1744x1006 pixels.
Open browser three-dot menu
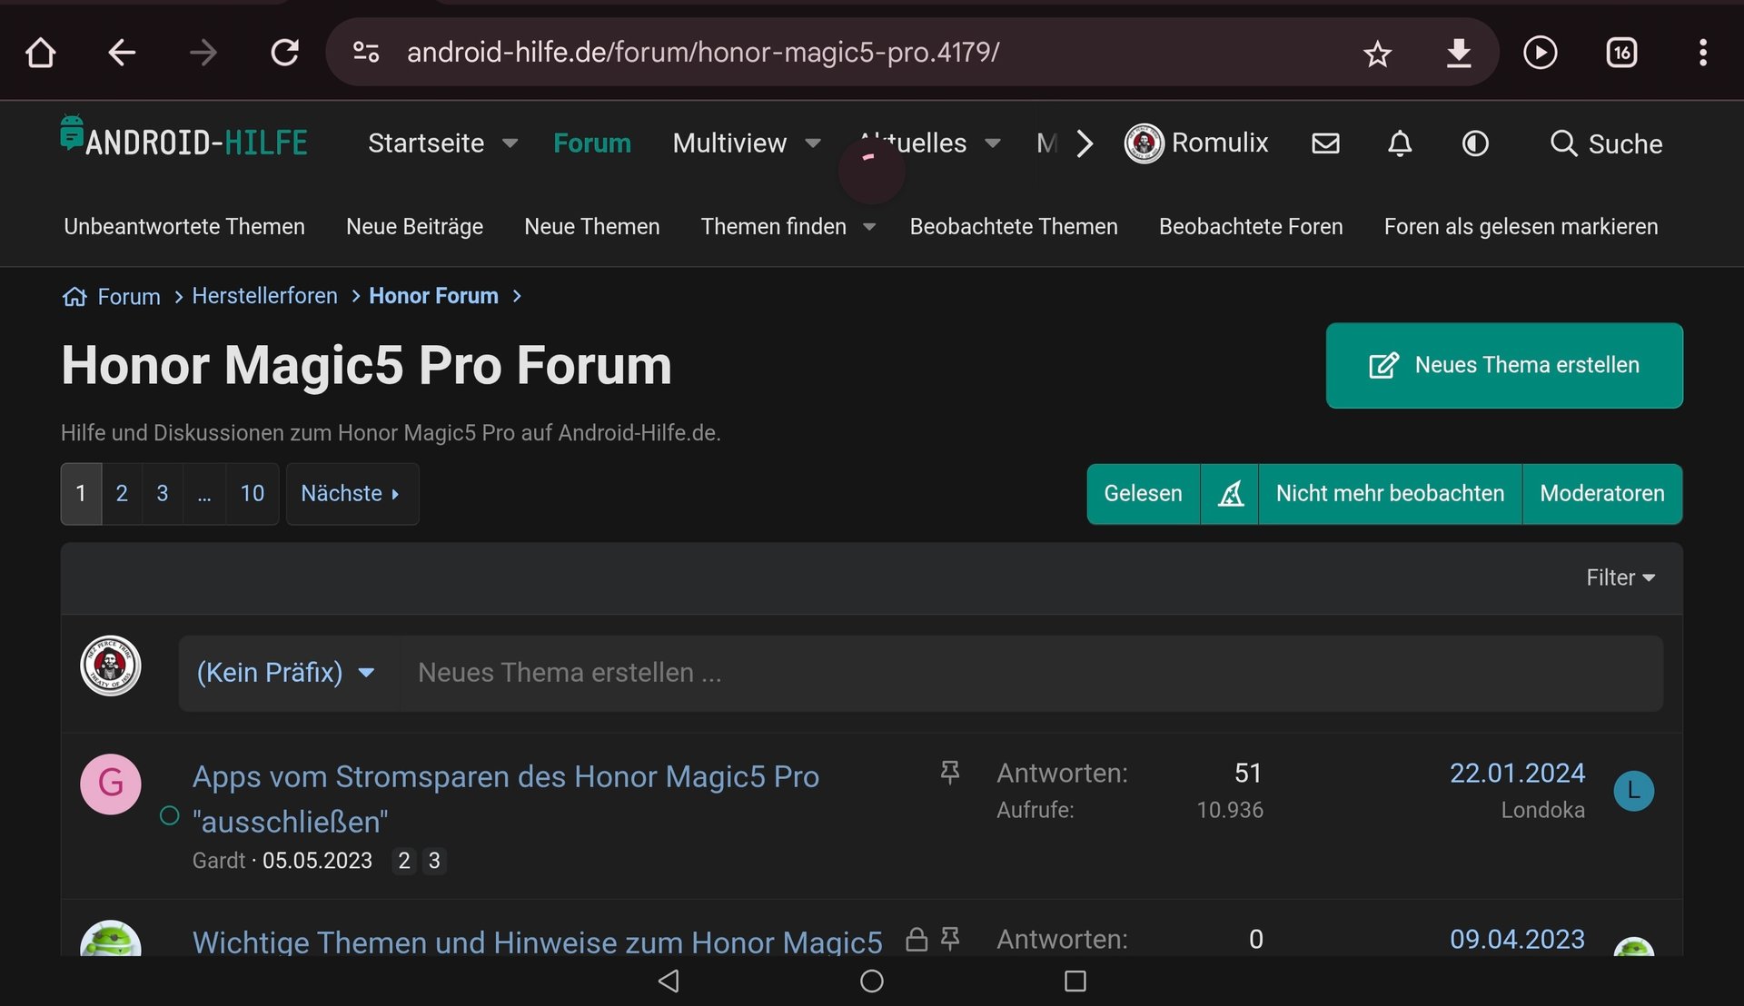1702,53
